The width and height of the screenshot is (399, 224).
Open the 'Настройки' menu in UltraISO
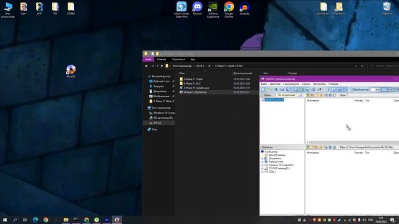point(319,84)
